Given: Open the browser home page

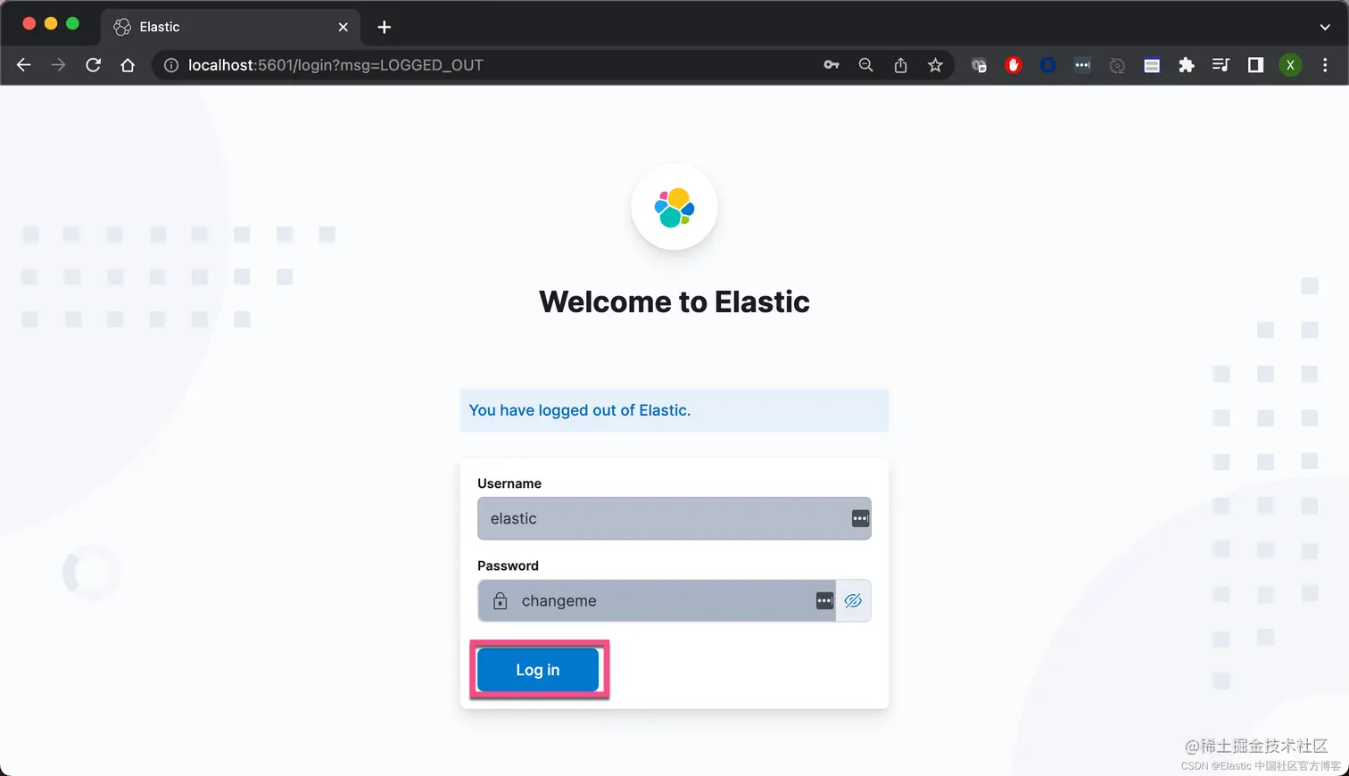Looking at the screenshot, I should tap(128, 65).
